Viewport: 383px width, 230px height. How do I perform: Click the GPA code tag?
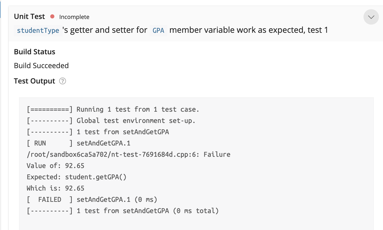coord(158,30)
